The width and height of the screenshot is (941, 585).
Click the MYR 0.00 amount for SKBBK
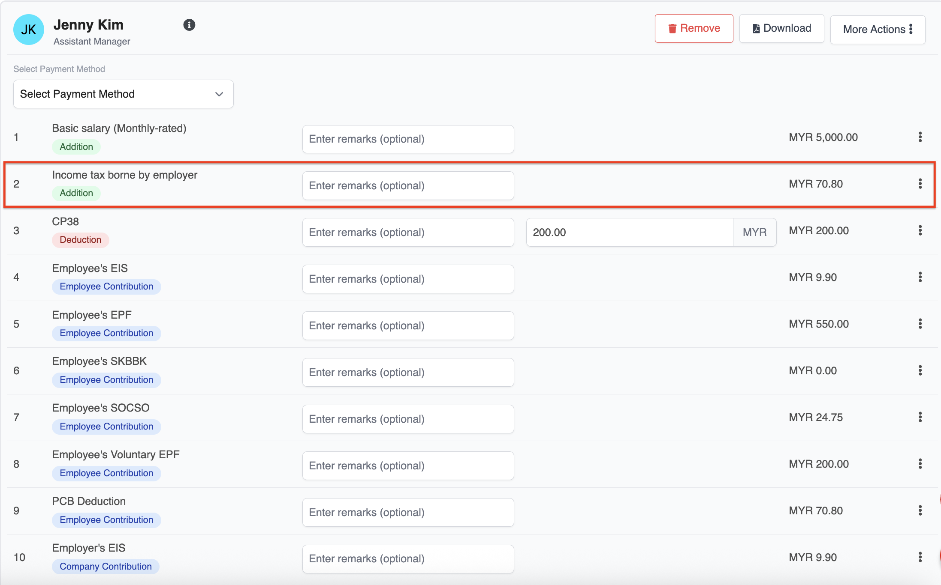813,371
